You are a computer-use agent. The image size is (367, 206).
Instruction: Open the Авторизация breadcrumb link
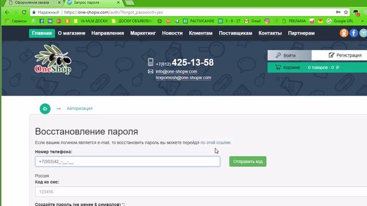(80, 108)
